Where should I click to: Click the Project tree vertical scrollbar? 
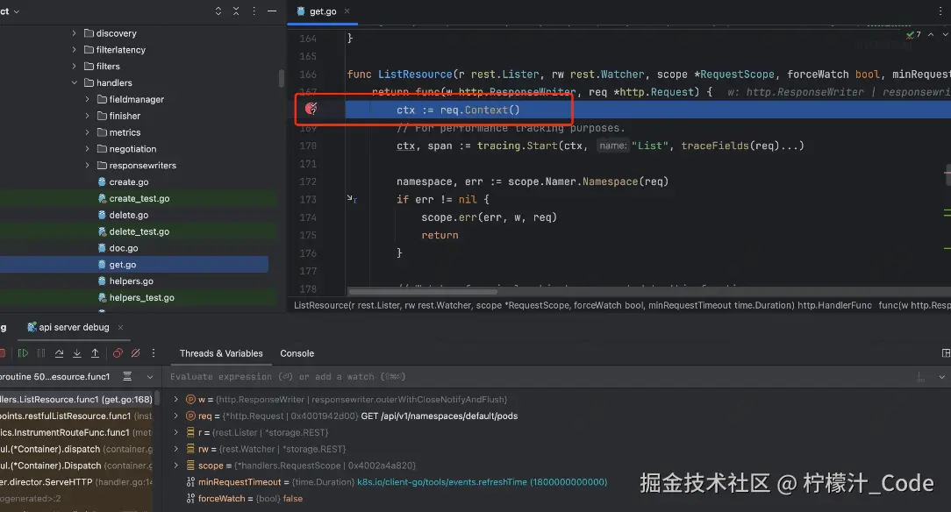(282, 78)
